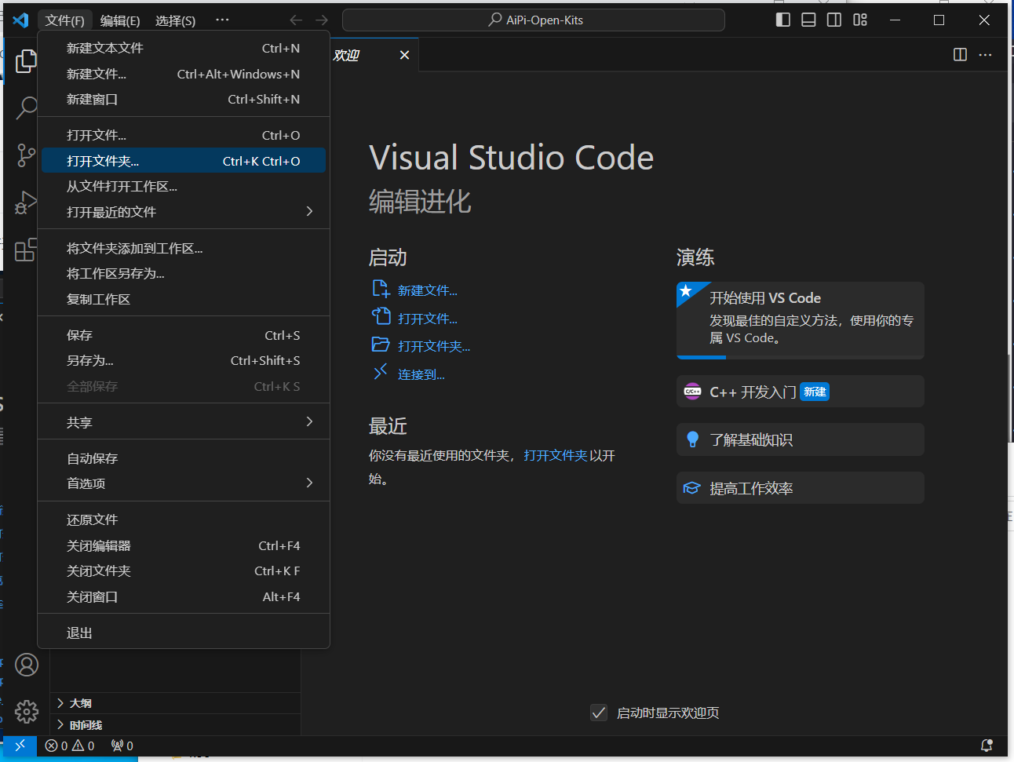Open the 了解基础知识 walkthrough

pyautogui.click(x=800, y=439)
